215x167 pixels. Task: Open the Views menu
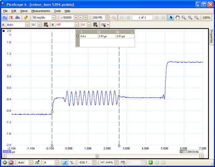pos(24,11)
